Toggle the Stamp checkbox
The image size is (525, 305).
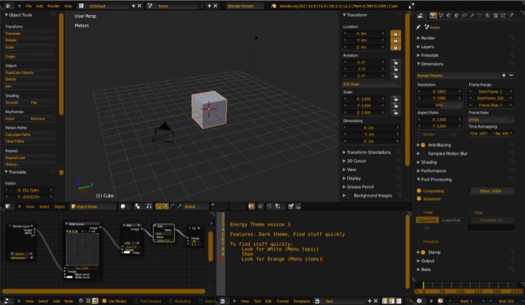click(423, 252)
